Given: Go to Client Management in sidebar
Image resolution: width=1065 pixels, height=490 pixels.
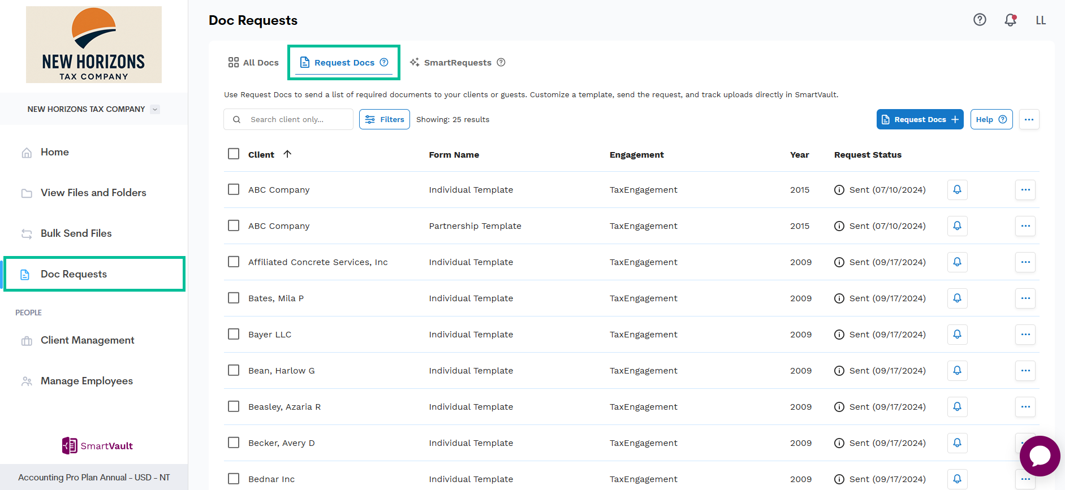Looking at the screenshot, I should click(x=87, y=340).
